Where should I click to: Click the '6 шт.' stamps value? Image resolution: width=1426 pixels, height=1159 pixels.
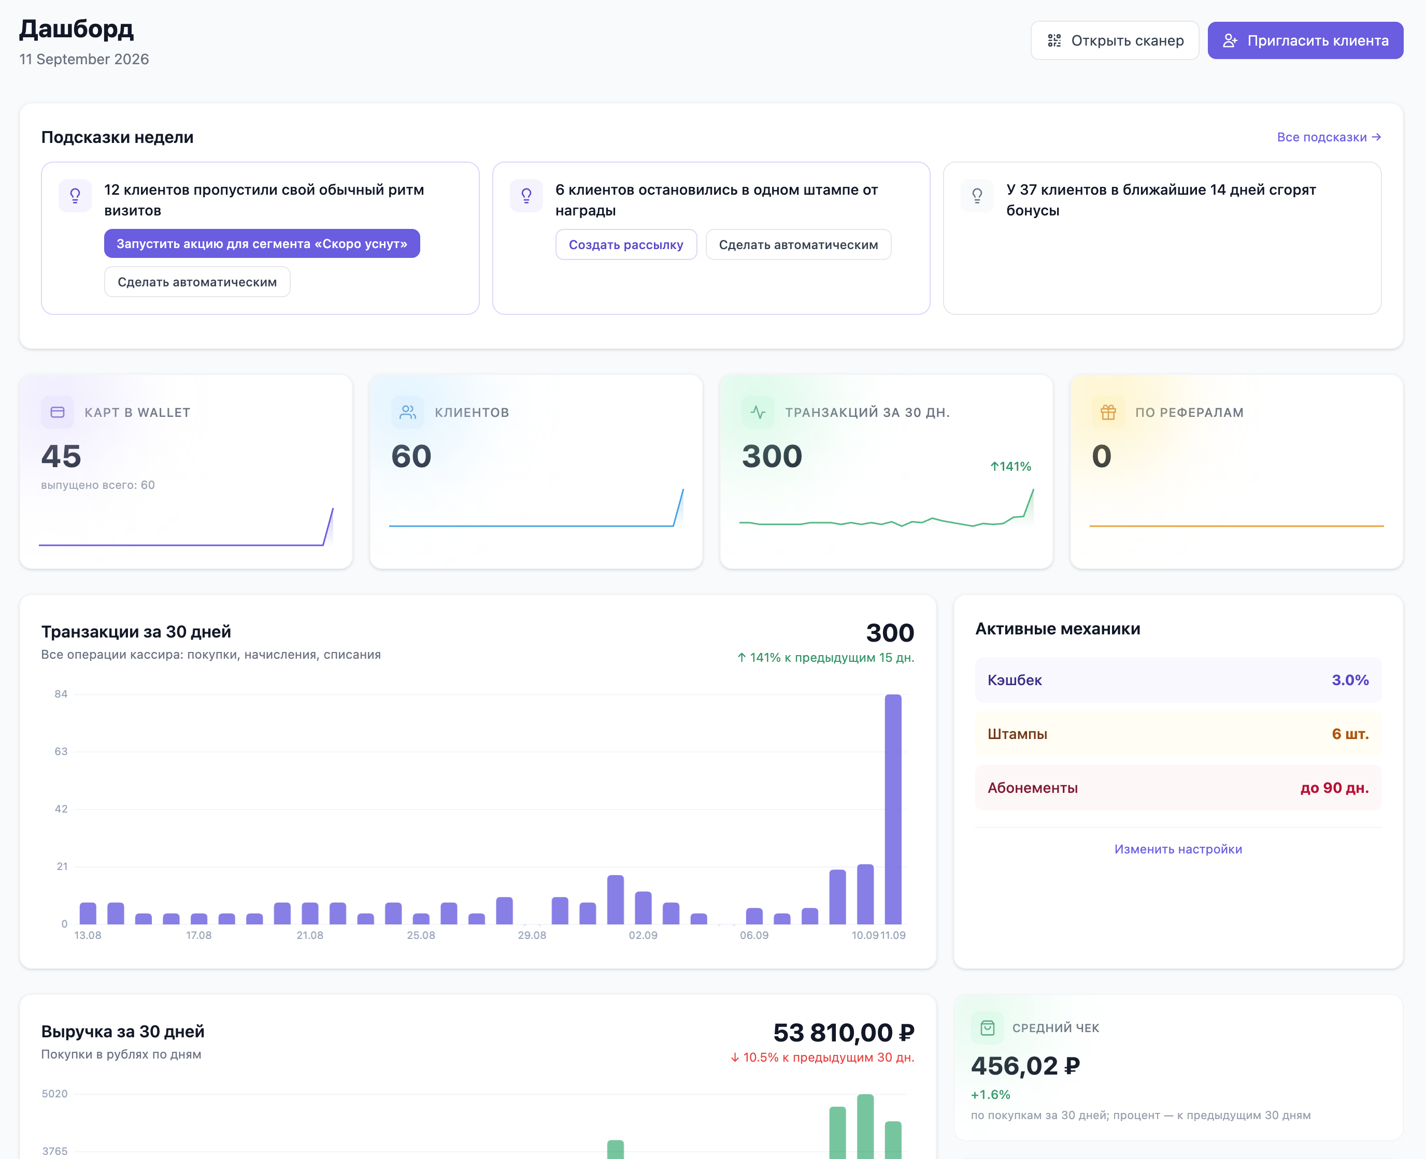tap(1350, 734)
